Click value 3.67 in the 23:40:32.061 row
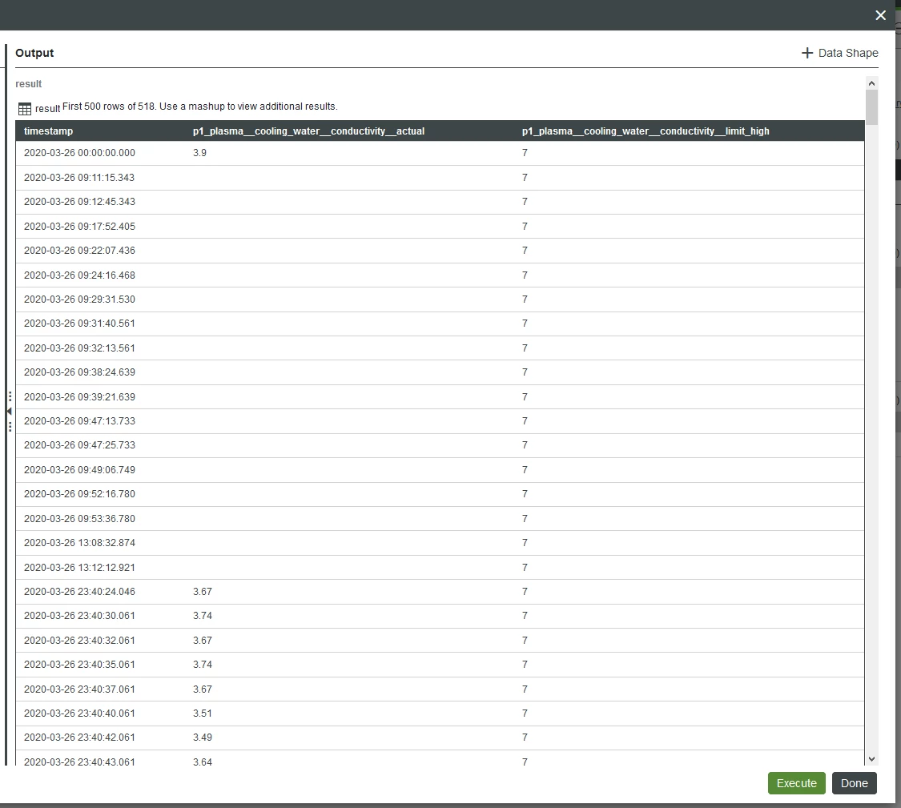 coord(203,641)
